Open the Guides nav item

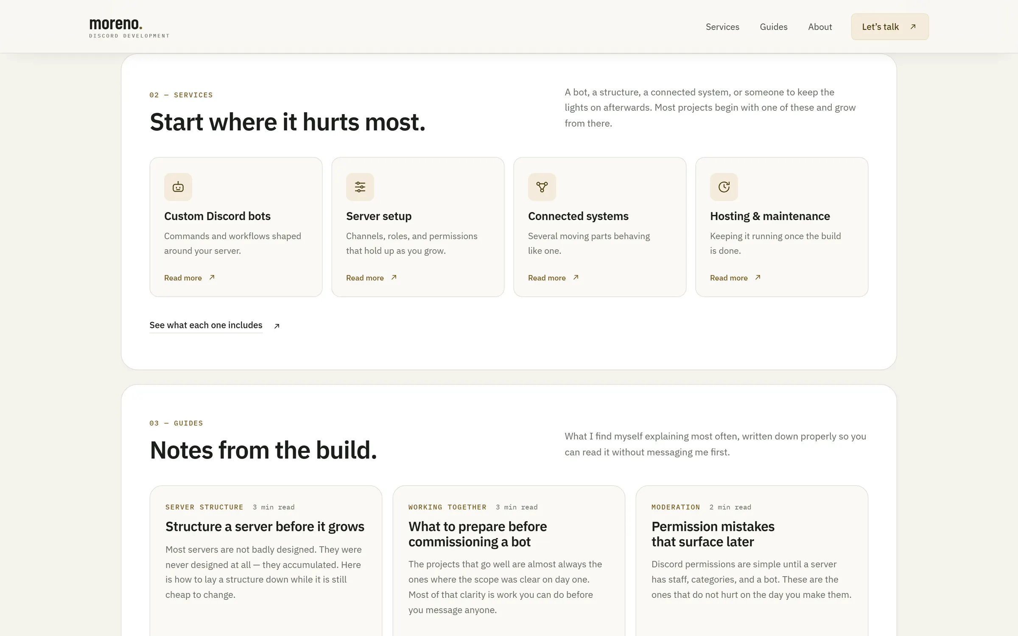774,27
